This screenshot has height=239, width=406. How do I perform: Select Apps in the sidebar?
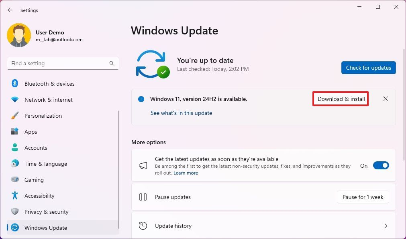62,132
